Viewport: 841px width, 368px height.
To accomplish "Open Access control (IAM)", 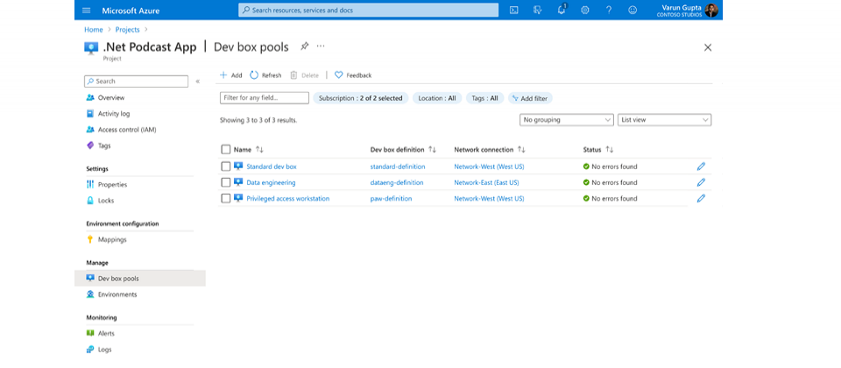I will tap(127, 130).
